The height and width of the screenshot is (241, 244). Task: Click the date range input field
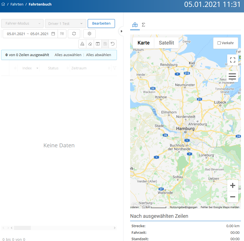(28, 34)
